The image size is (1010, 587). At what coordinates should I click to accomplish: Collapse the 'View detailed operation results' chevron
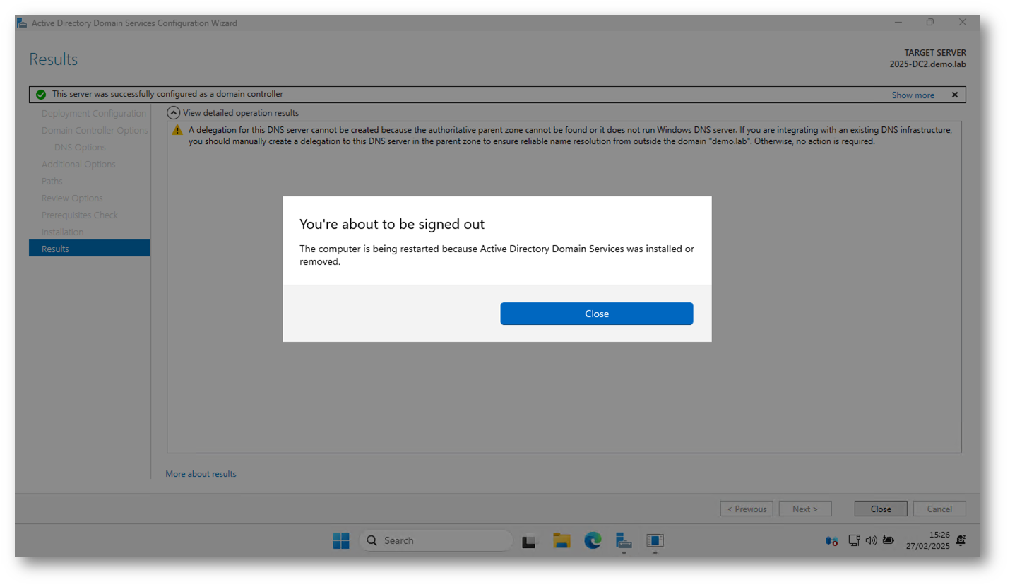pos(173,113)
